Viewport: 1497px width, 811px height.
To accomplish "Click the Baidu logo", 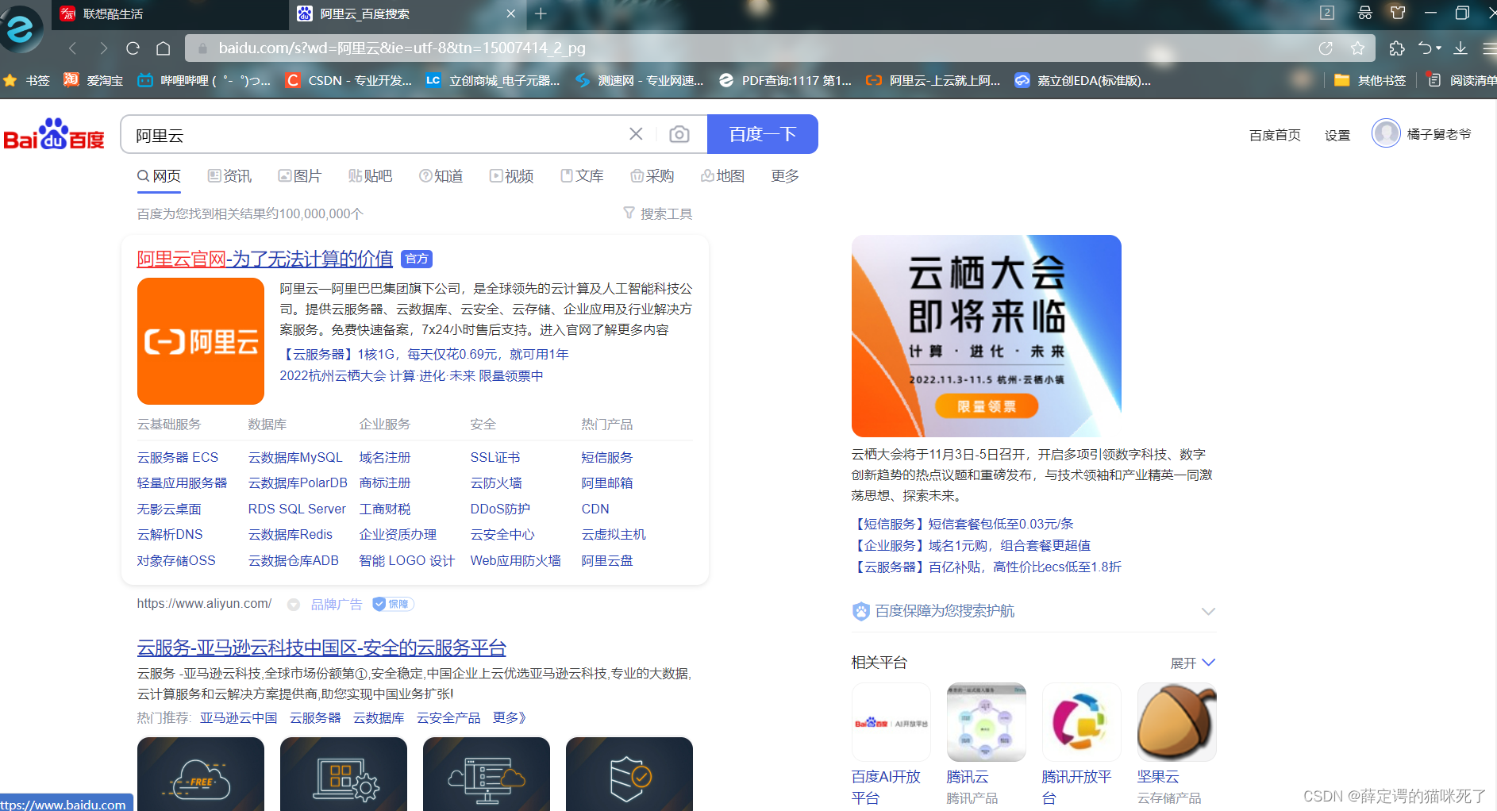I will pos(54,135).
